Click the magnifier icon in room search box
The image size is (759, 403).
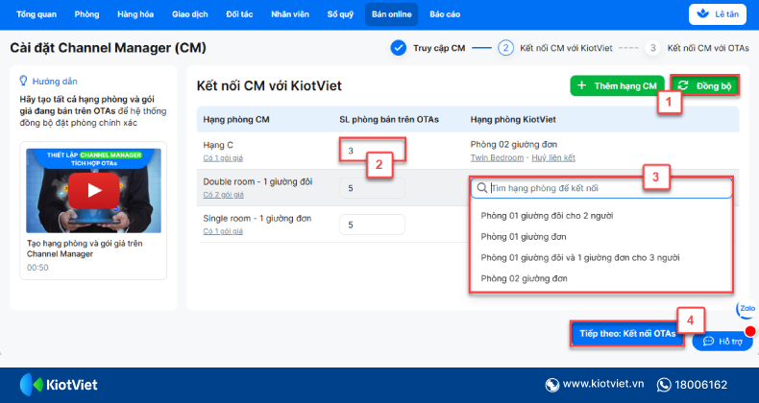(x=482, y=187)
